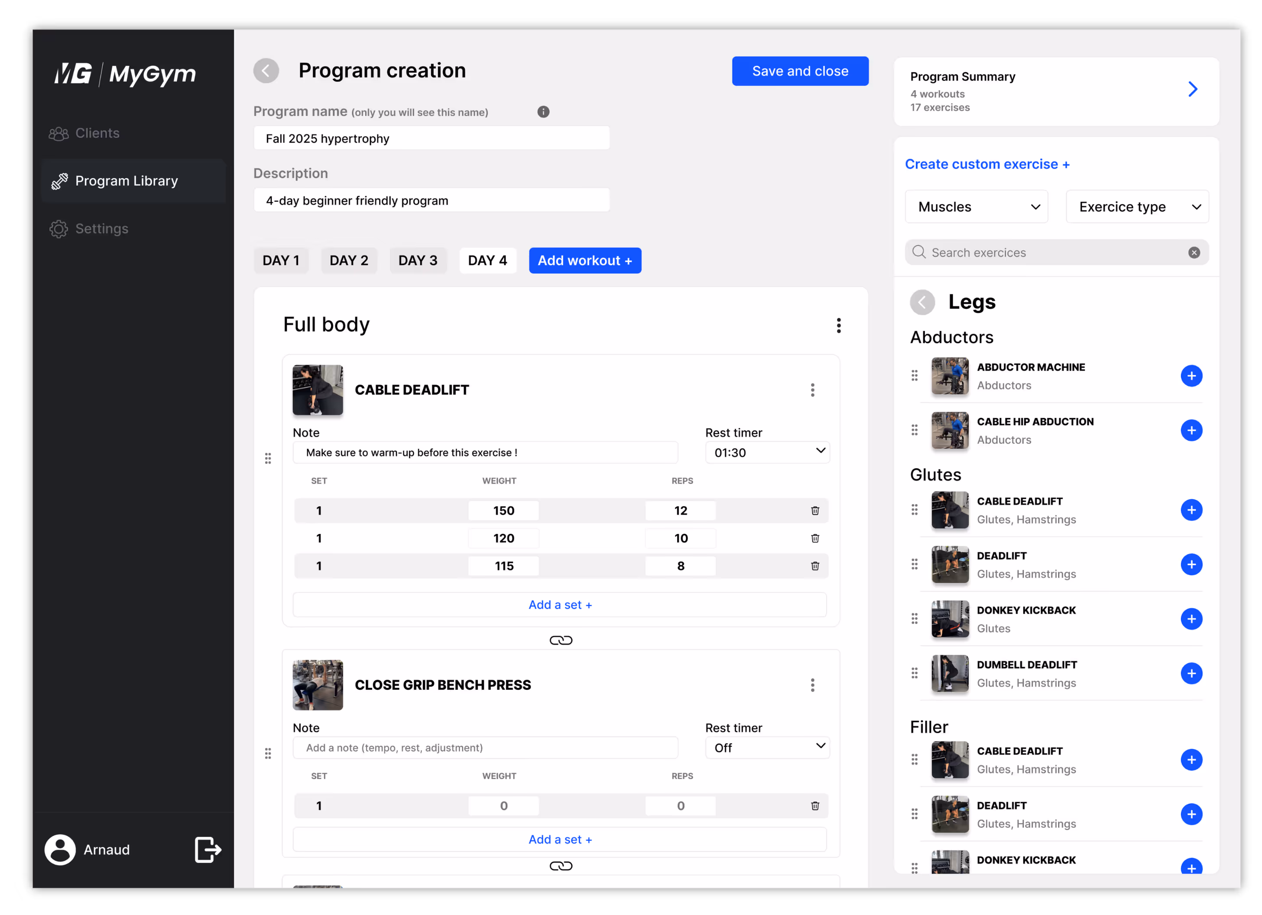Open Clients in the sidebar
1262x915 pixels.
coord(133,133)
